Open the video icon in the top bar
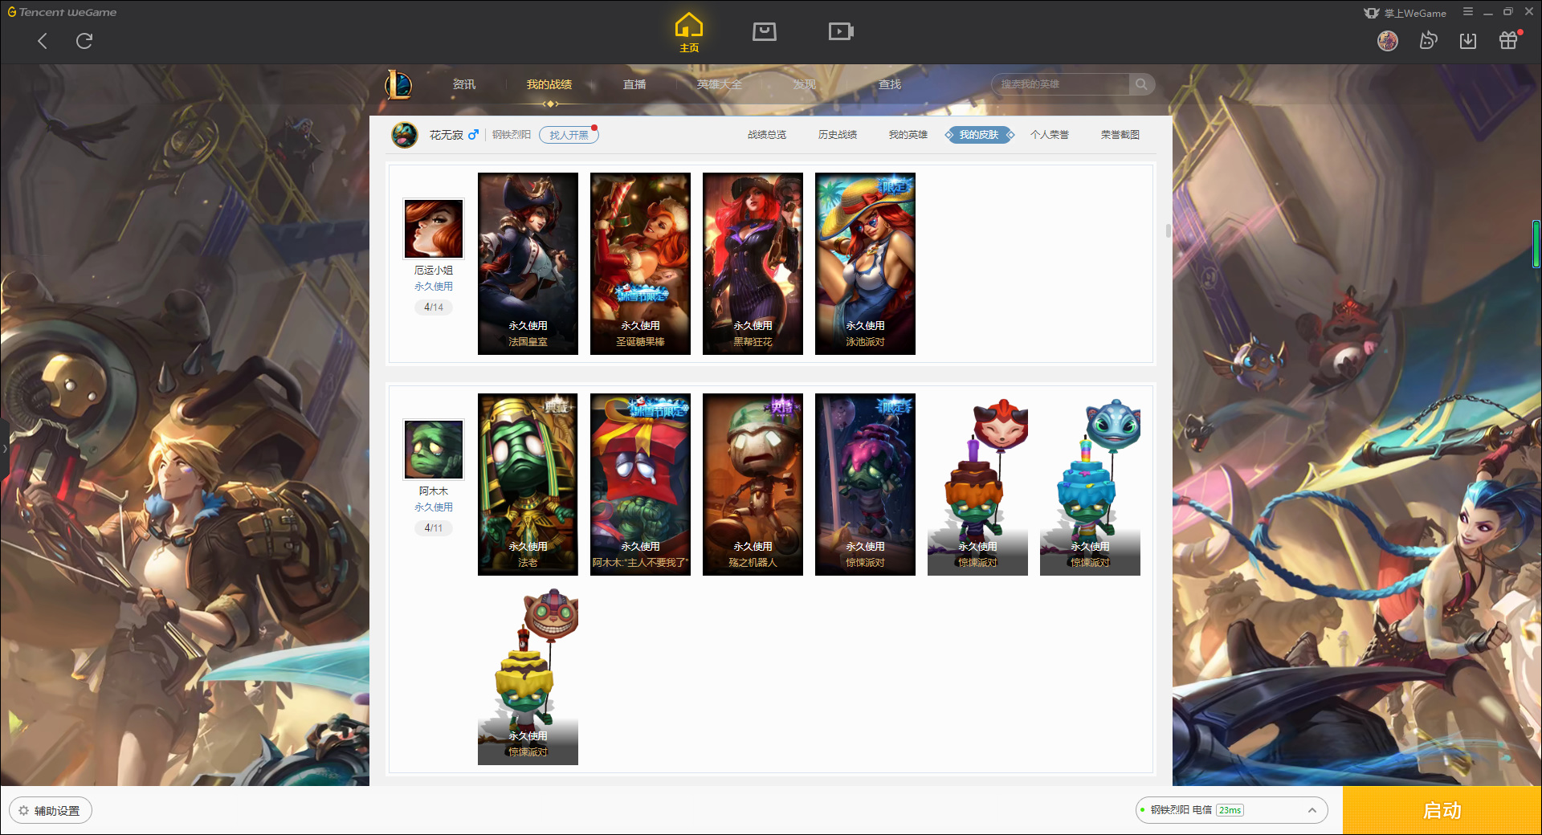This screenshot has height=835, width=1542. tap(841, 31)
